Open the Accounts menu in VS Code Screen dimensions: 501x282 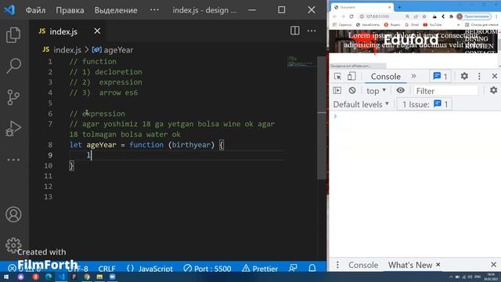(x=13, y=214)
